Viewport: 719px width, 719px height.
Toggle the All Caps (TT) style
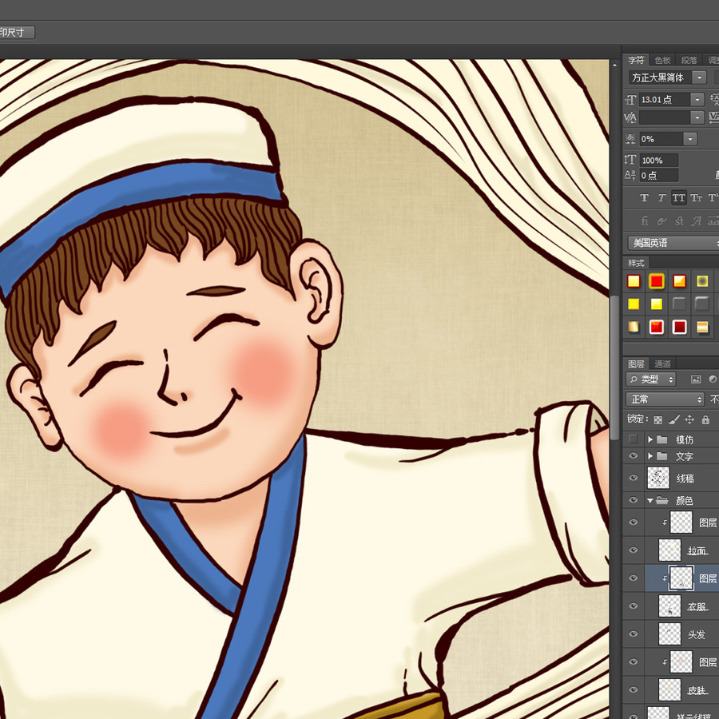point(678,197)
